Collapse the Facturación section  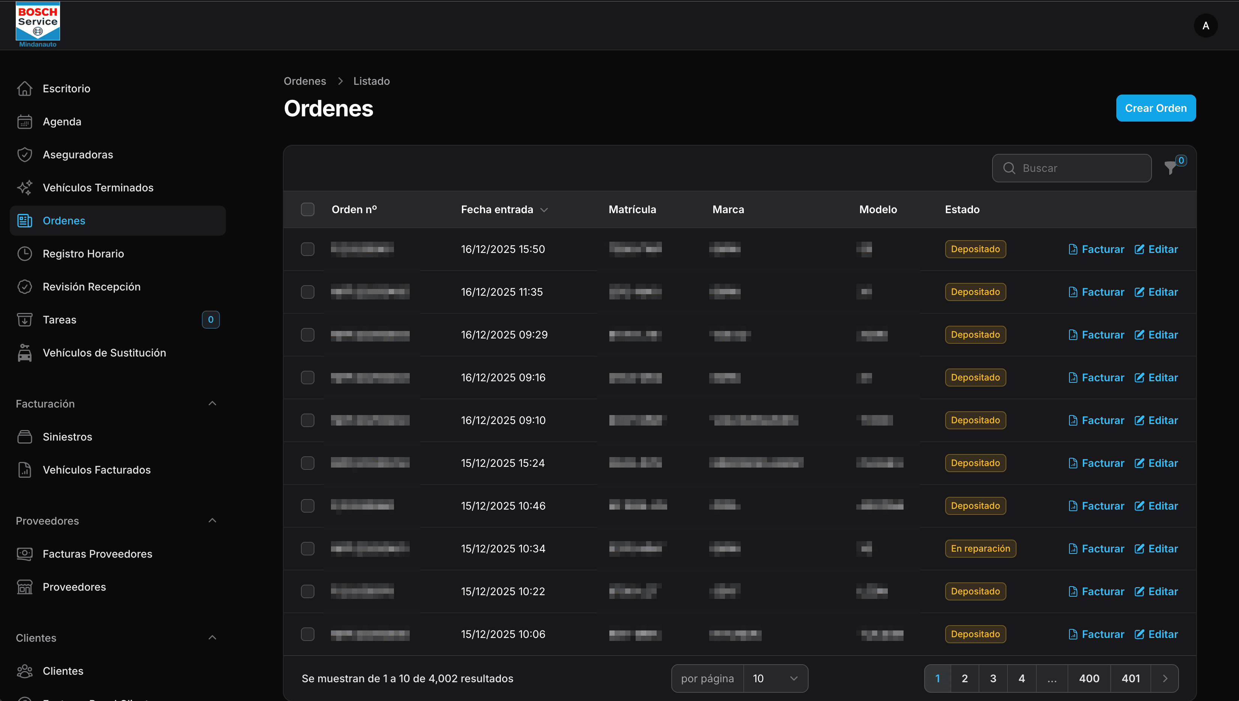tap(212, 403)
